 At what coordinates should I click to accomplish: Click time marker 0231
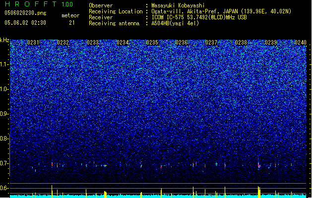[33, 43]
